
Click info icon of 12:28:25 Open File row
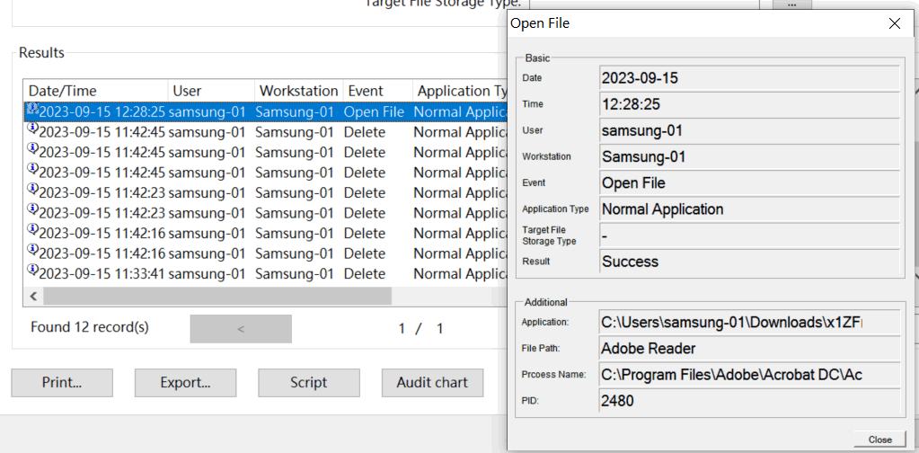33,108
